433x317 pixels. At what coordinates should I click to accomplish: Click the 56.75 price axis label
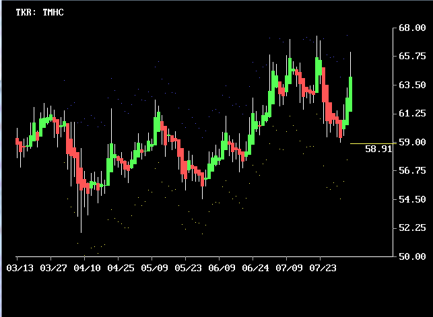coord(411,171)
